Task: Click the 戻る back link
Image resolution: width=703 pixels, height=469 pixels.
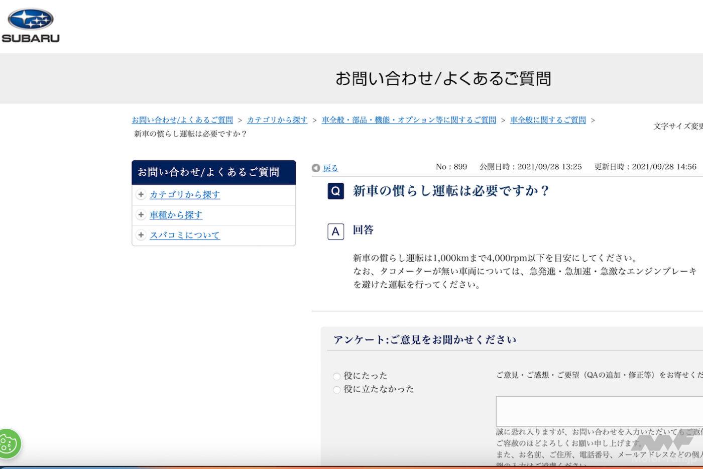Action: (330, 168)
